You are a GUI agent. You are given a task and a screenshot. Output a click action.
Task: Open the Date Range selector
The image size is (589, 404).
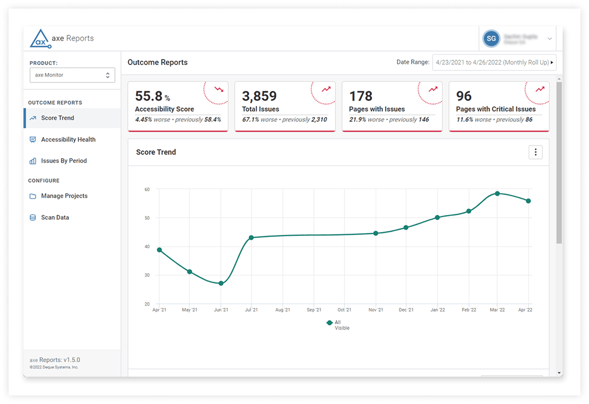(494, 62)
